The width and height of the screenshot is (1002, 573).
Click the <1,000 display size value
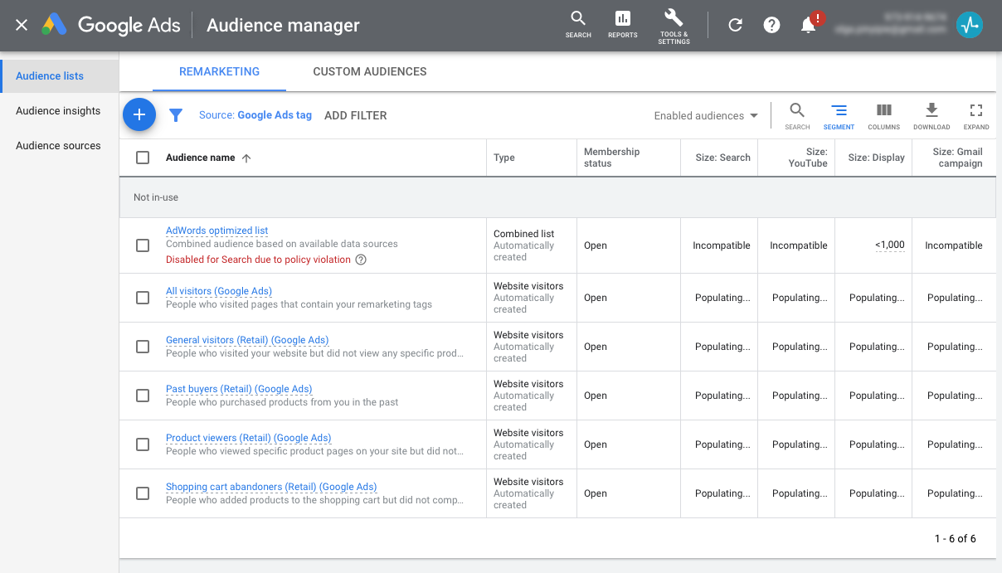point(890,245)
